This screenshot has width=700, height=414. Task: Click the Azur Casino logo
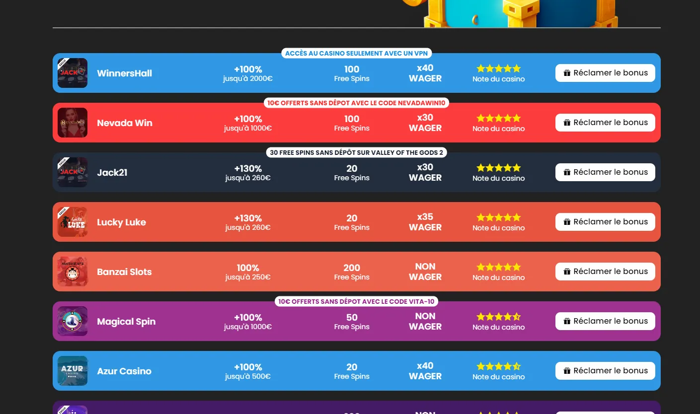pyautogui.click(x=72, y=371)
